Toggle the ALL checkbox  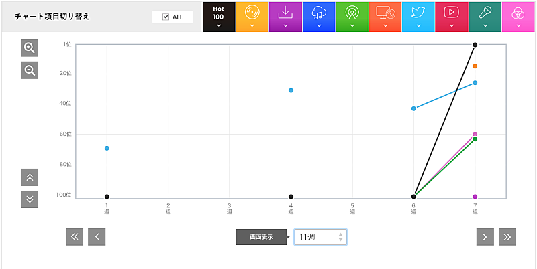[166, 17]
